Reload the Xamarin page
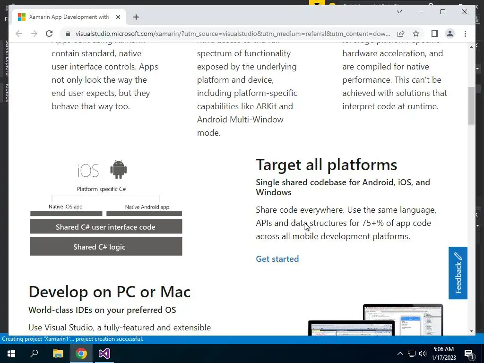Viewport: 484px width, 363px height. [x=49, y=34]
